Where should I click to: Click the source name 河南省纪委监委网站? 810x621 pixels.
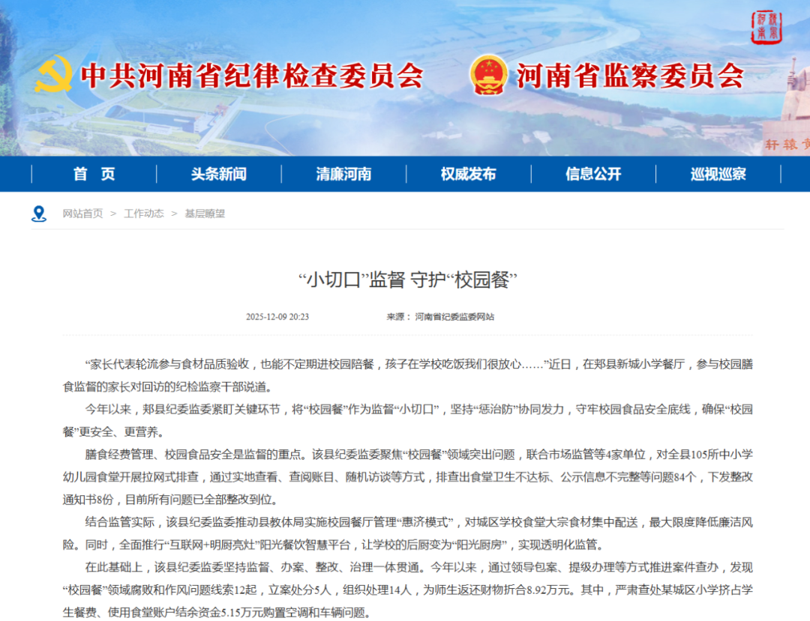point(454,317)
